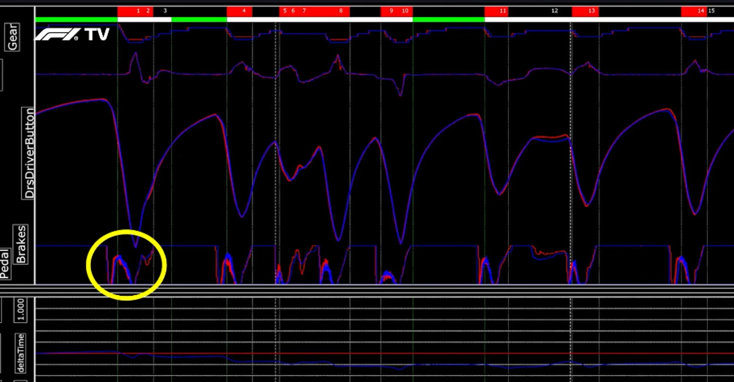The width and height of the screenshot is (734, 382).
Task: Click the center of the yellow highlight circle
Action: (x=126, y=265)
